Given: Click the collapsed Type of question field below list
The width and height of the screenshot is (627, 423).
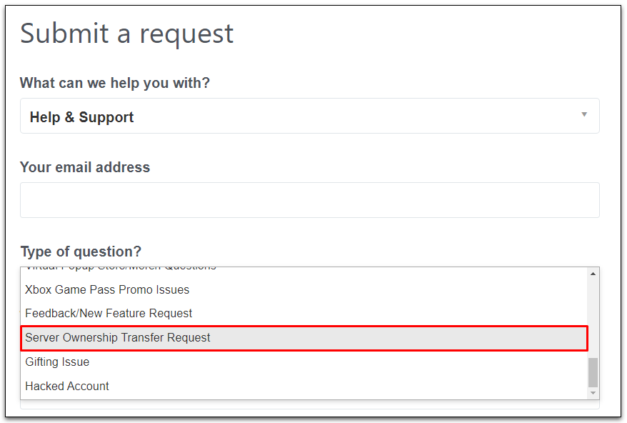Looking at the screenshot, I should pos(309,404).
